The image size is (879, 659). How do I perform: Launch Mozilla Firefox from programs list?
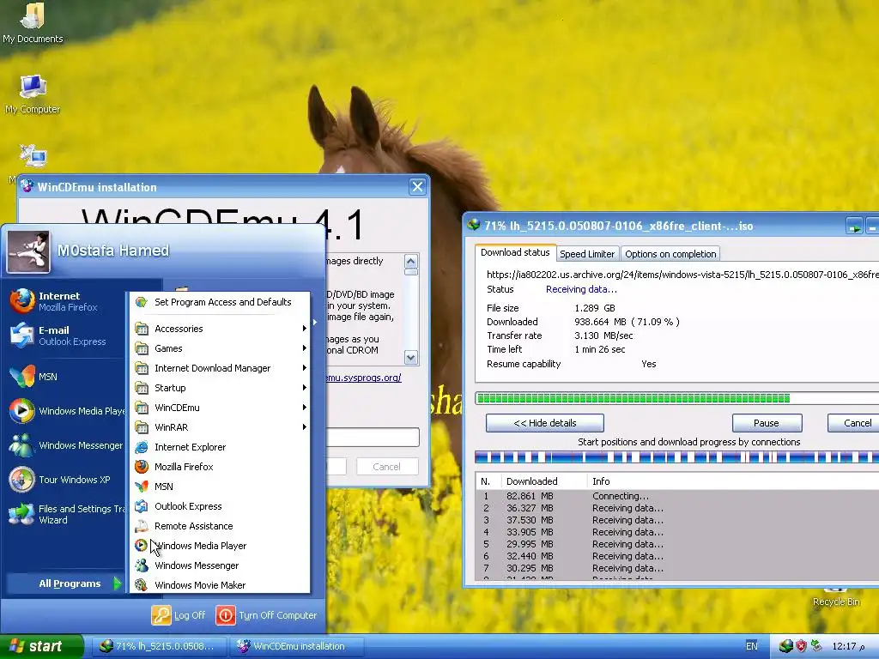[x=220, y=466]
